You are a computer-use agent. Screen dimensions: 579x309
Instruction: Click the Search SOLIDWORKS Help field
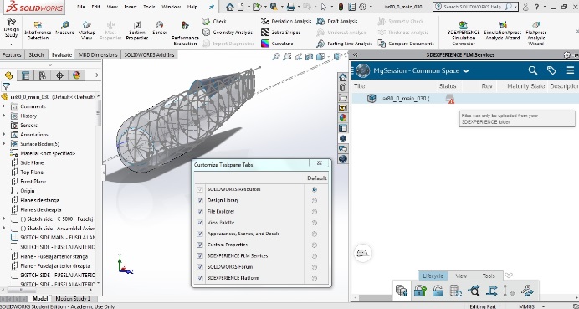(x=475, y=7)
